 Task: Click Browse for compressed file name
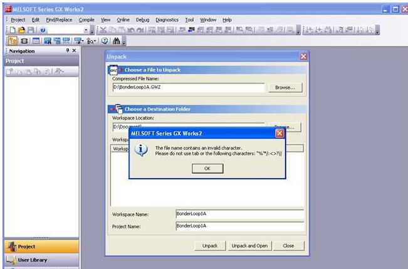click(x=285, y=88)
